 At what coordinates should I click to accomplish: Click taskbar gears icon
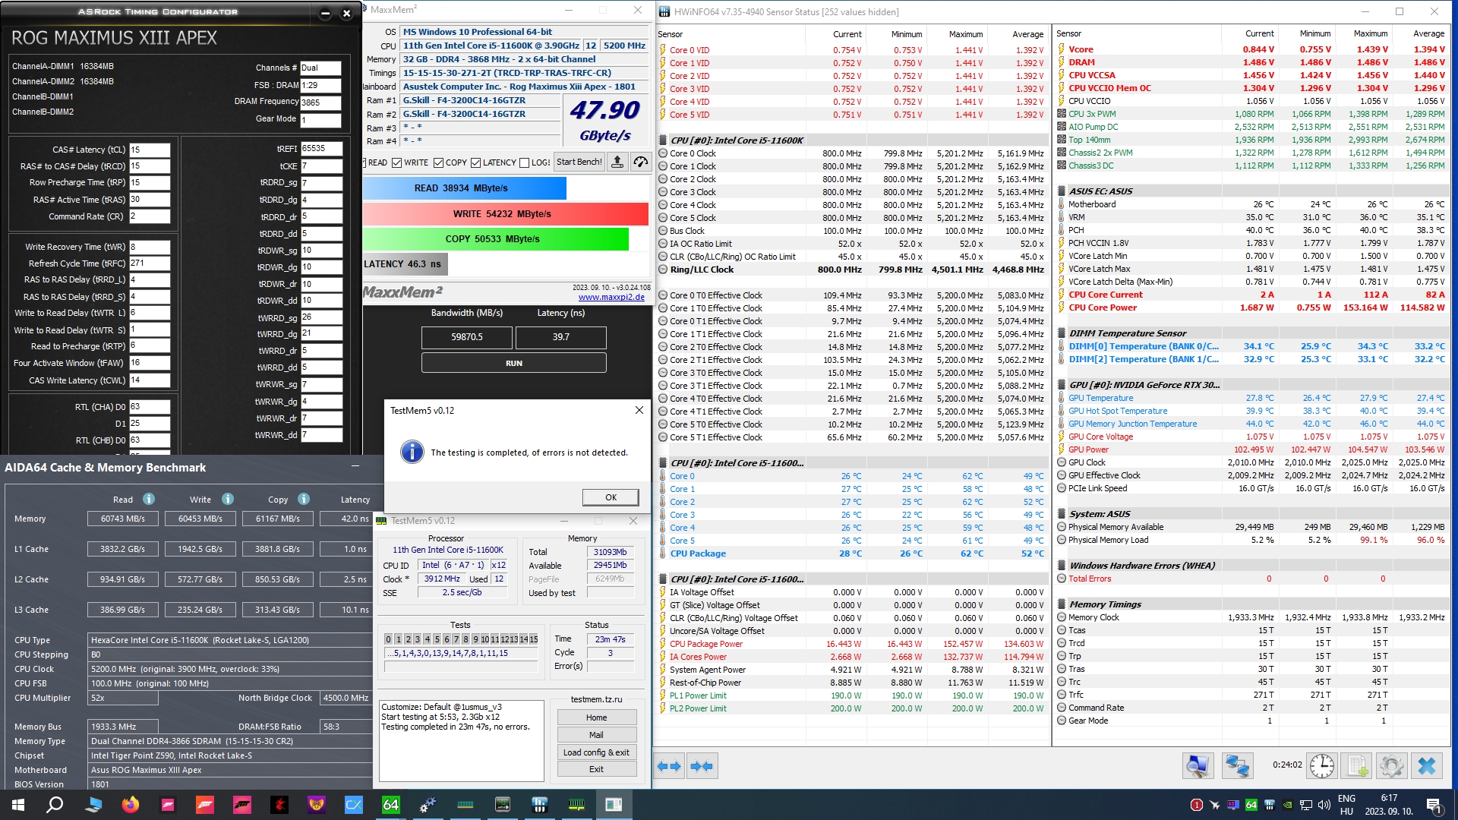point(428,804)
